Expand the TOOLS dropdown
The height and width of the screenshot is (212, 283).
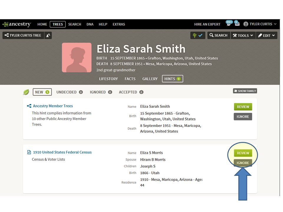pos(243,35)
